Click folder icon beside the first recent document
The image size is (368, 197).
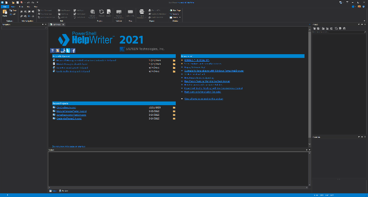[x=174, y=60]
